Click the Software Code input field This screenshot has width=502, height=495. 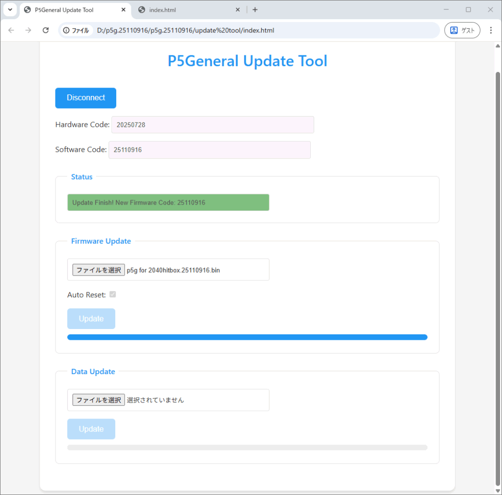(209, 150)
